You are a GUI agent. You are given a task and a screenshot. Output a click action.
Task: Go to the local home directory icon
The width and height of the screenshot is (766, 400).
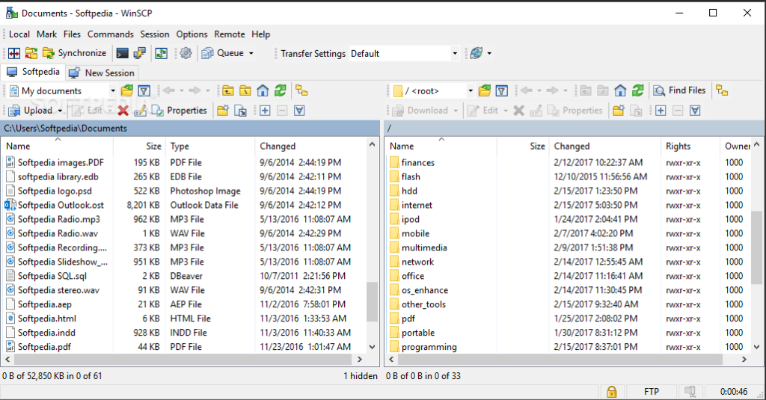(263, 91)
